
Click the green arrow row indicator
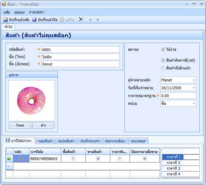[x=9, y=159]
